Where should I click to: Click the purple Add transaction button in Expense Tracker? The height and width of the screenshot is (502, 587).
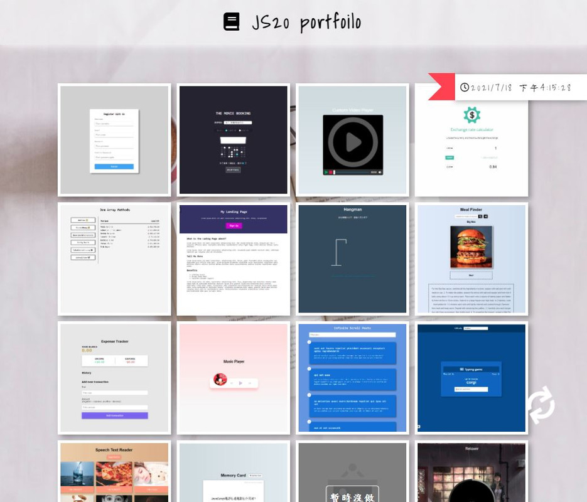tap(114, 415)
